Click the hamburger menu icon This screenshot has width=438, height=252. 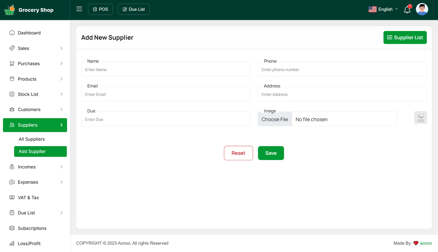pos(79,9)
